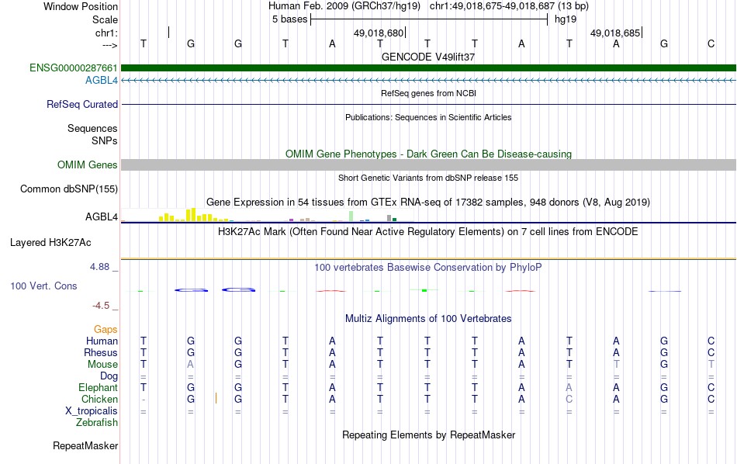Click the Scale label
This screenshot has width=737, height=464.
pyautogui.click(x=105, y=19)
